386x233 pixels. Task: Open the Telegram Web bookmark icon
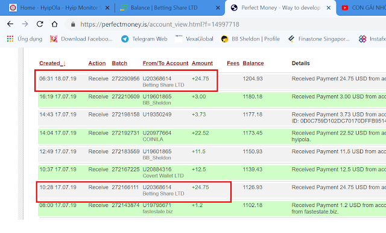pos(125,39)
